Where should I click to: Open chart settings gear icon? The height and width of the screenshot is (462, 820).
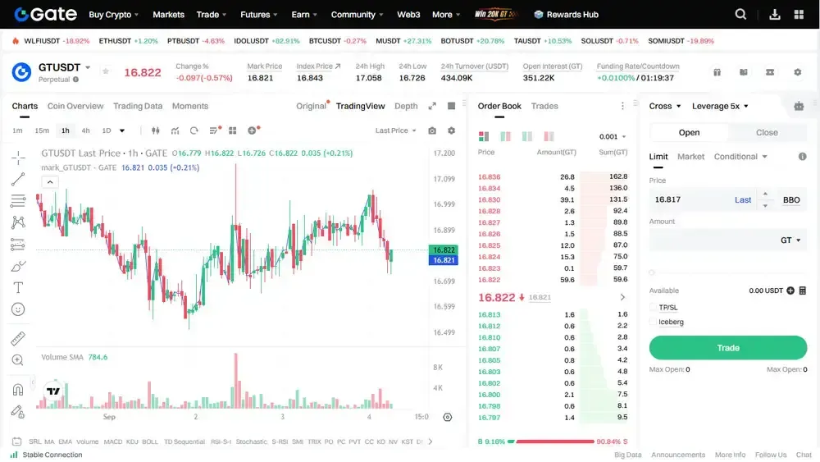pos(451,130)
